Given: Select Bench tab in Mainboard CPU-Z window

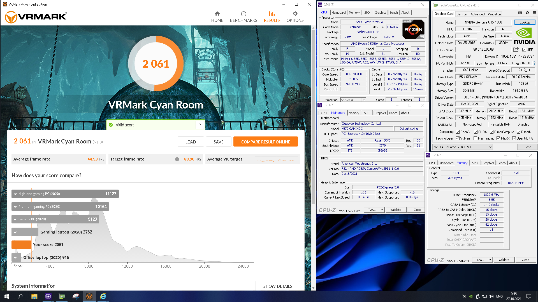Looking at the screenshot, I should (393, 113).
